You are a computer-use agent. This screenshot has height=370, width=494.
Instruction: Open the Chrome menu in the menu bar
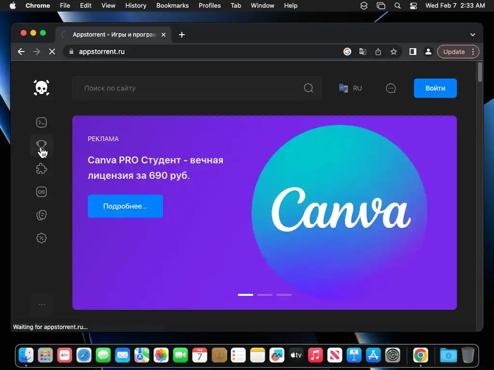(x=38, y=5)
